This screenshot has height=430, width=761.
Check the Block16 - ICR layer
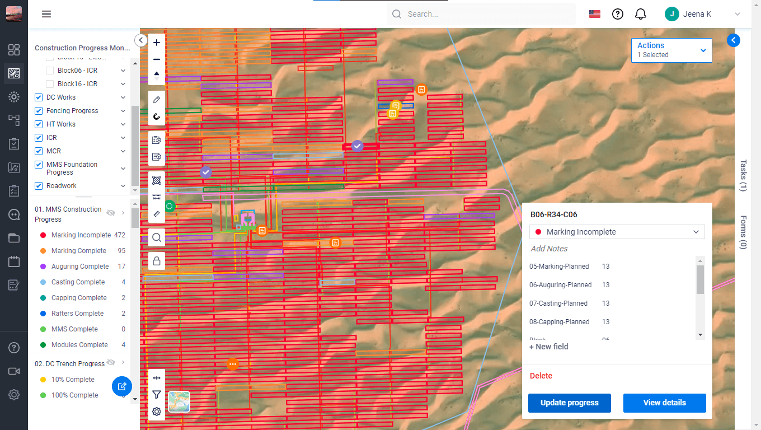[50, 84]
